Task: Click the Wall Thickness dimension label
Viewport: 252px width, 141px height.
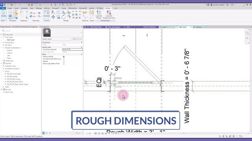Action: click(x=187, y=86)
